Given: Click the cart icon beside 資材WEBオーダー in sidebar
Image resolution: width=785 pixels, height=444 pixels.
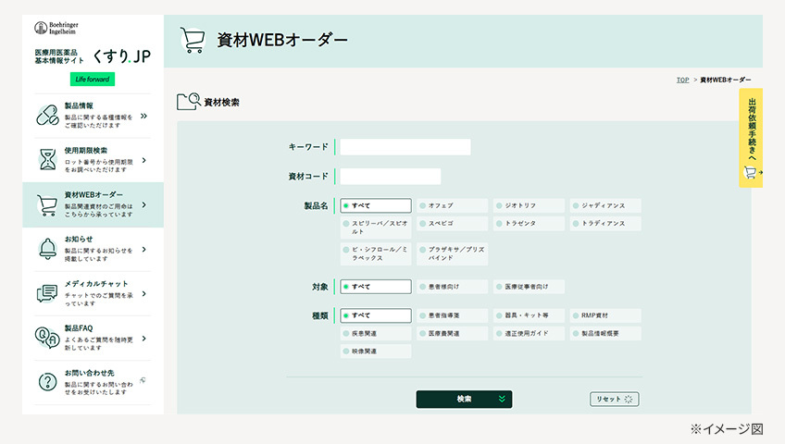Looking at the screenshot, I should tap(46, 204).
